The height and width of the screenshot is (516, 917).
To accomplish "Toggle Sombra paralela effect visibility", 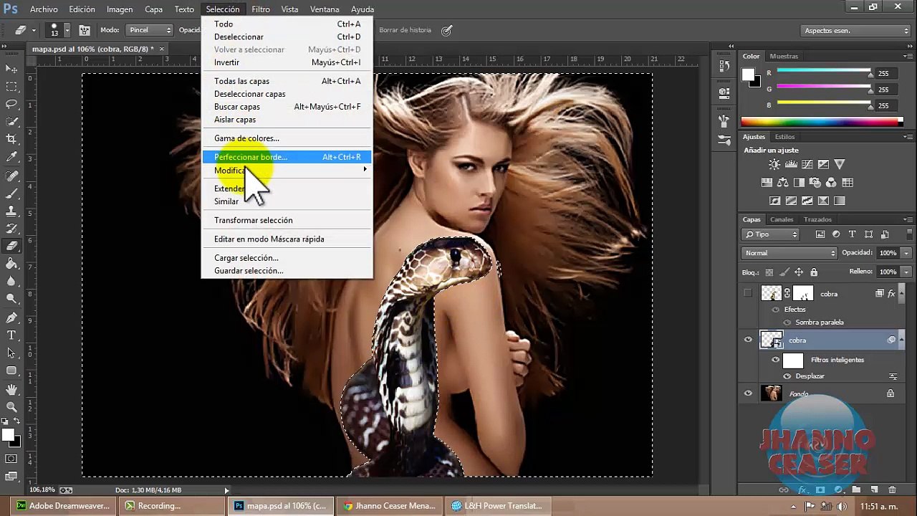I will point(787,322).
